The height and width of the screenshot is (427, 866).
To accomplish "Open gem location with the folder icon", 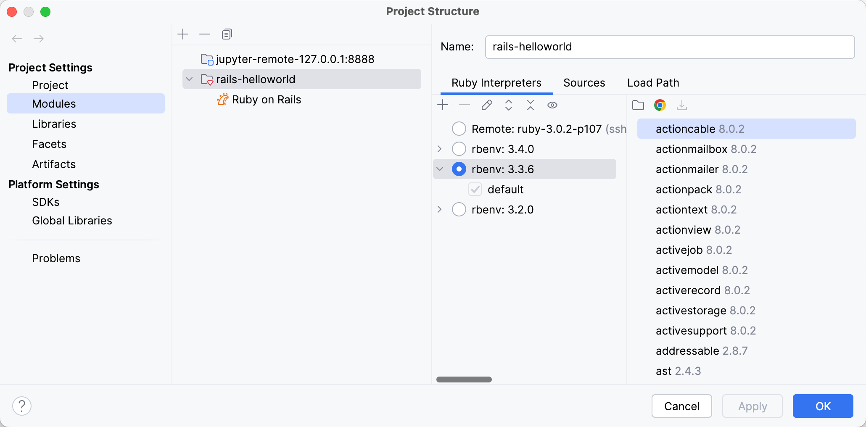I will pyautogui.click(x=638, y=105).
